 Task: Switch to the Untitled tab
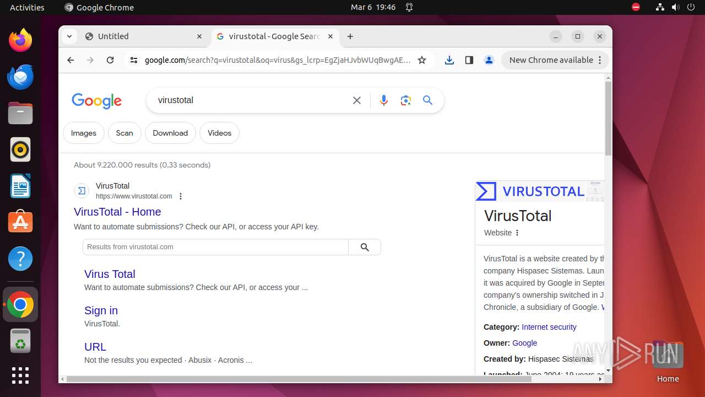pyautogui.click(x=145, y=36)
